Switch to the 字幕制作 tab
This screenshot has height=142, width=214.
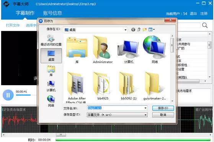tap(25, 13)
